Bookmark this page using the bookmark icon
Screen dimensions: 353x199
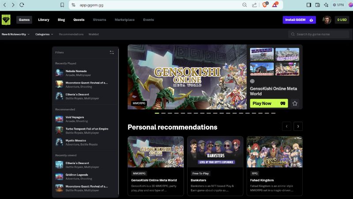pos(62,5)
